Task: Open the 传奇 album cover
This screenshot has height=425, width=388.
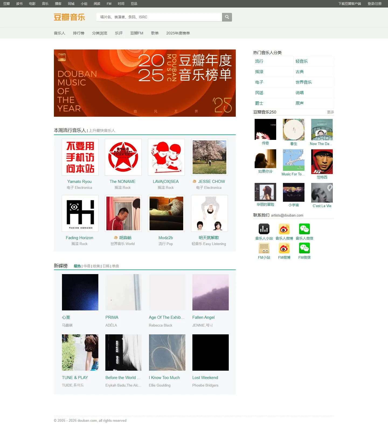Action: pos(265,129)
